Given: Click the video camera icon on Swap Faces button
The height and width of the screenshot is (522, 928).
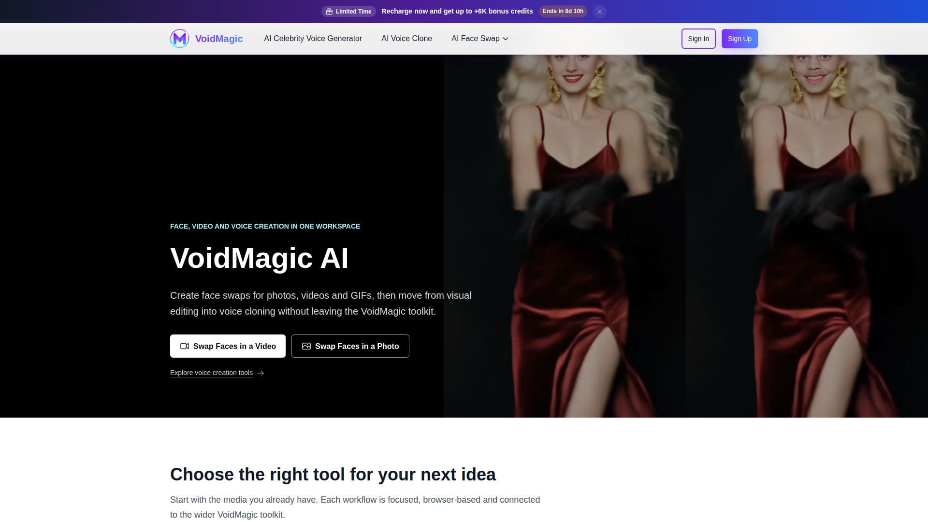Looking at the screenshot, I should 185,346.
